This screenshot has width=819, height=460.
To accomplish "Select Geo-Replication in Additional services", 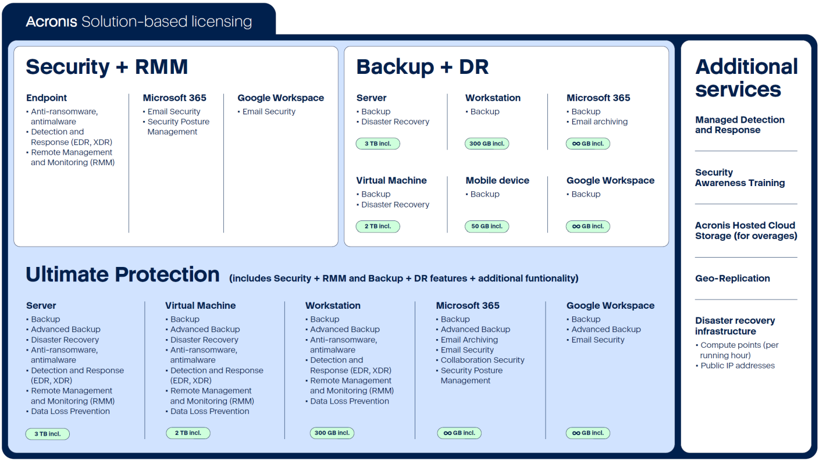I will (732, 279).
